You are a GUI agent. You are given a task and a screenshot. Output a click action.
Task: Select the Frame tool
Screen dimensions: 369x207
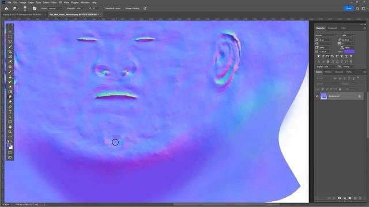click(10, 57)
